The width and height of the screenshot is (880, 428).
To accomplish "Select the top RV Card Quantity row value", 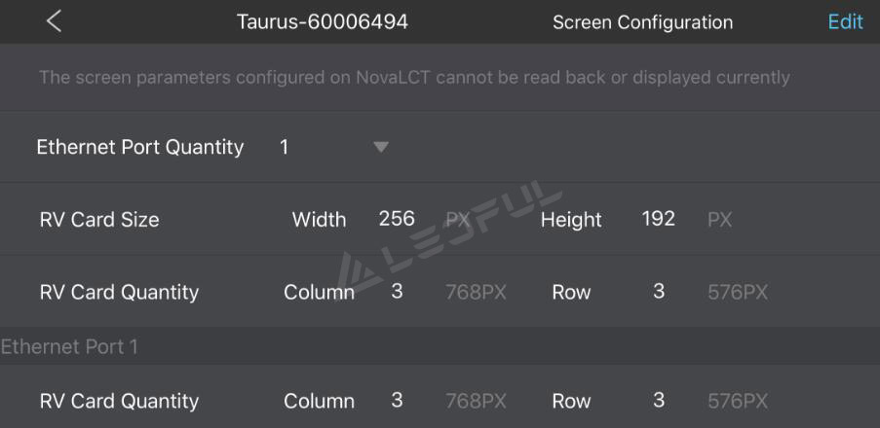I will (x=659, y=291).
